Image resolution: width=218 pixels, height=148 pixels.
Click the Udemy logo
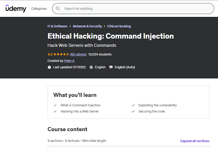[x=16, y=8]
